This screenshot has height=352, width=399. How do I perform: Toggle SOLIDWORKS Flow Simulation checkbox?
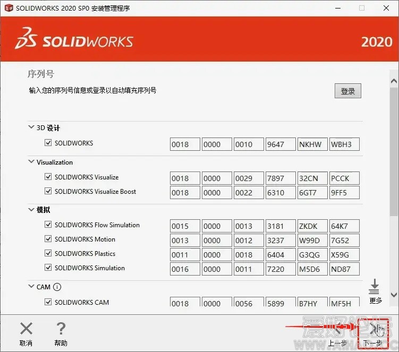pyautogui.click(x=48, y=225)
